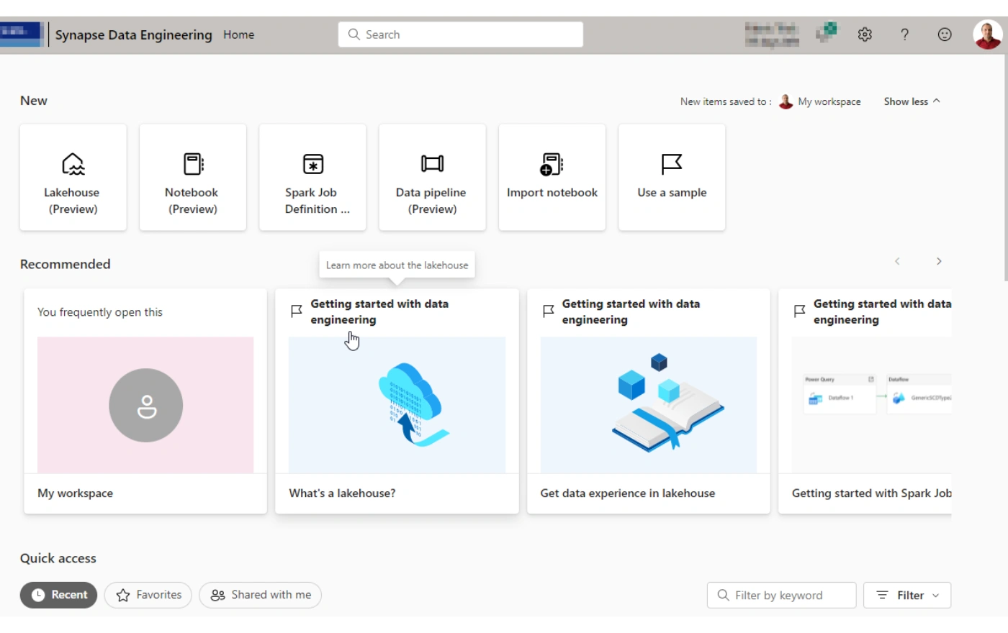Click flag icon on Get data experience card
1008x633 pixels.
pos(548,311)
